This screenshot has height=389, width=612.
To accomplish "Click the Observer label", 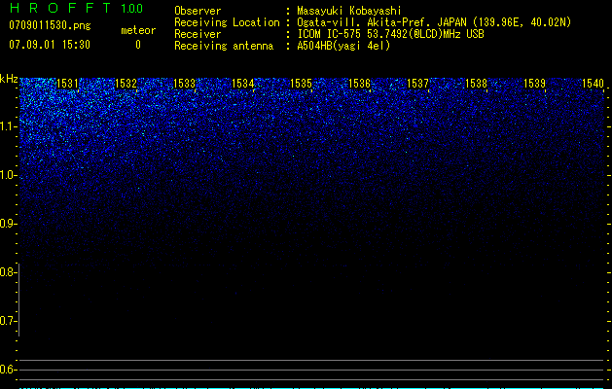I will coord(198,11).
